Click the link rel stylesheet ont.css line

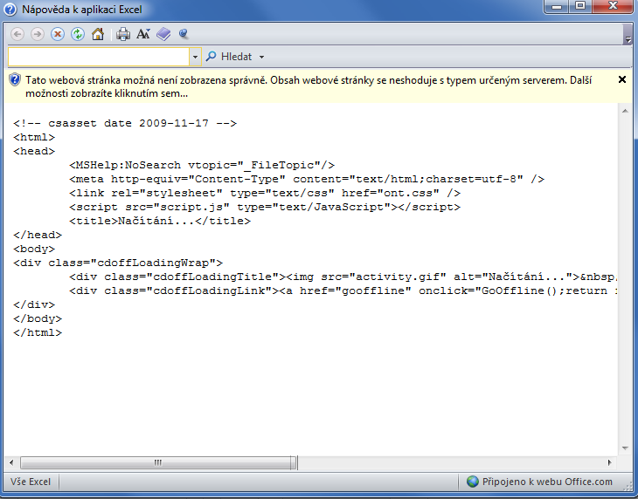click(x=265, y=193)
